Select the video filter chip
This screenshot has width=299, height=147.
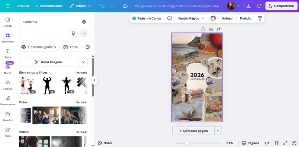[87, 47]
